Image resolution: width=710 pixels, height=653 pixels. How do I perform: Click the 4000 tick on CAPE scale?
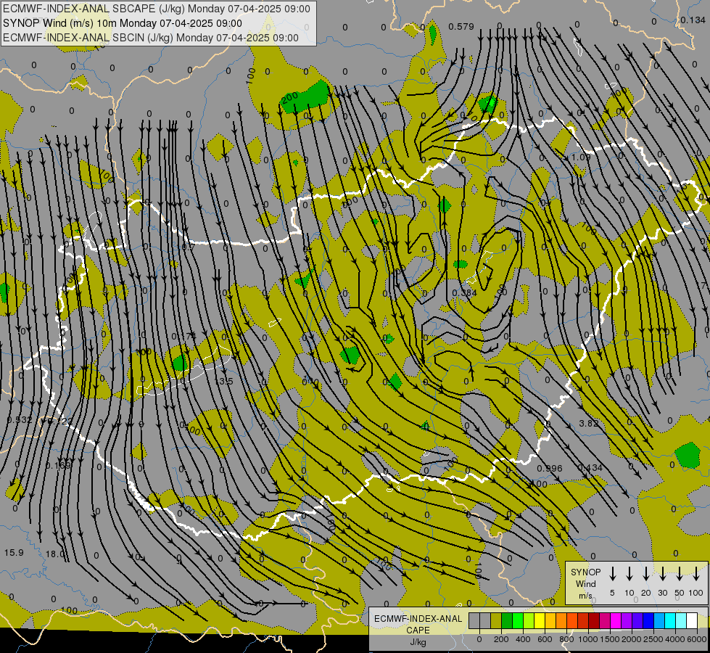click(675, 639)
